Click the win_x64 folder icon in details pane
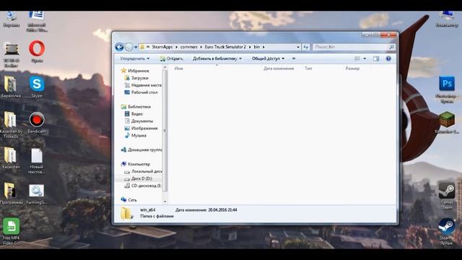The height and width of the screenshot is (260, 462). [127, 213]
